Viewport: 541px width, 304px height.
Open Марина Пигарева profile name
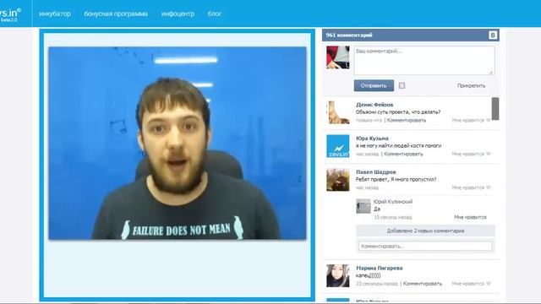(380, 268)
